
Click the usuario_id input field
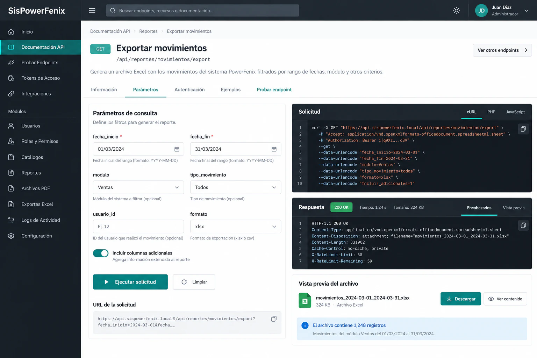click(x=138, y=227)
